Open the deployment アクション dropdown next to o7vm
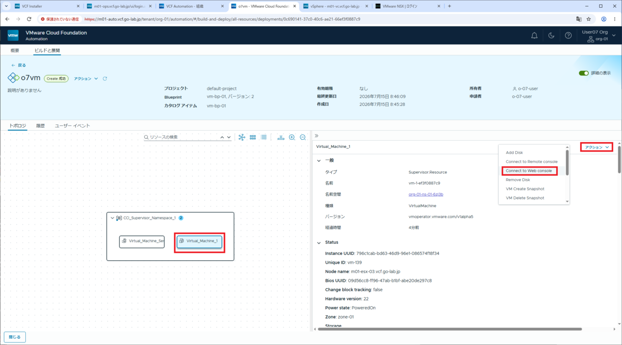This screenshot has width=622, height=345. (x=86, y=79)
